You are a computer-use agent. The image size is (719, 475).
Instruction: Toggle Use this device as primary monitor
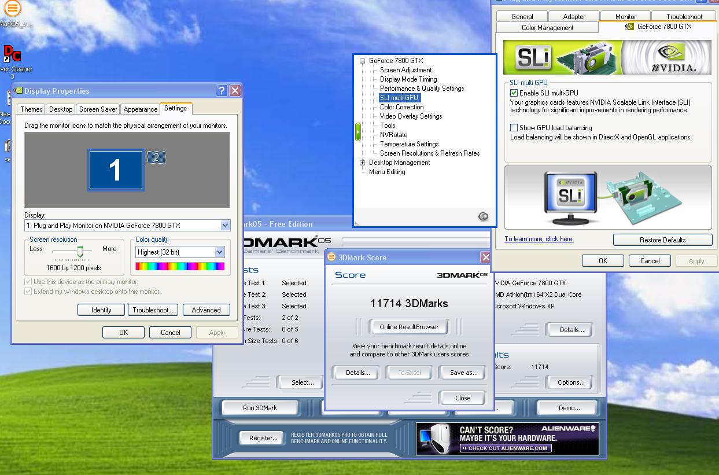pos(28,282)
